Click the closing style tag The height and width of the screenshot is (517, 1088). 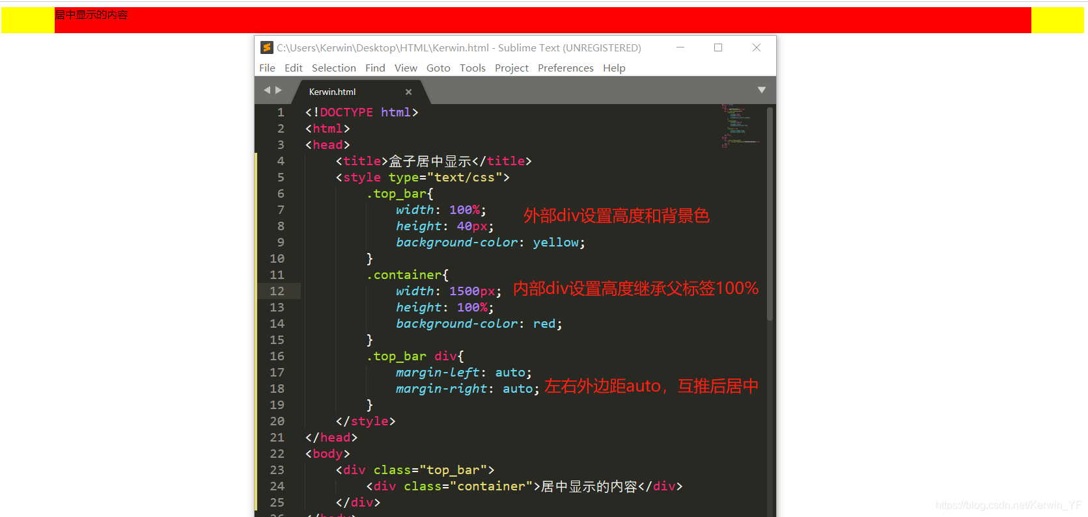tap(365, 421)
